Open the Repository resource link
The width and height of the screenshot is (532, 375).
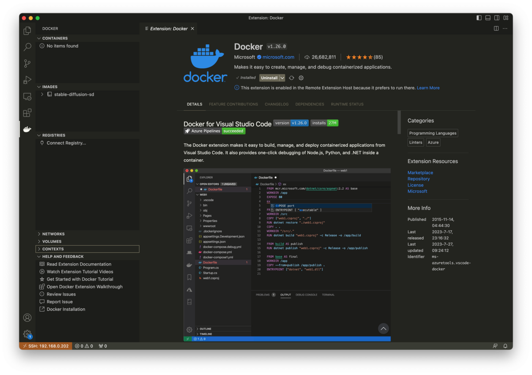pos(419,179)
